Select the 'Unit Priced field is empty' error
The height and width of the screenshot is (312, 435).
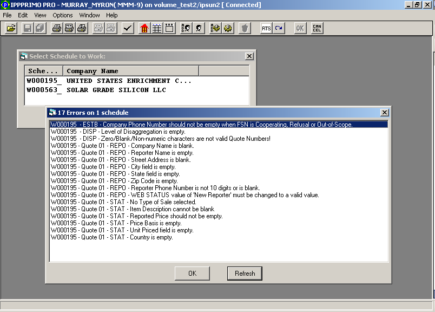[x=219, y=230]
